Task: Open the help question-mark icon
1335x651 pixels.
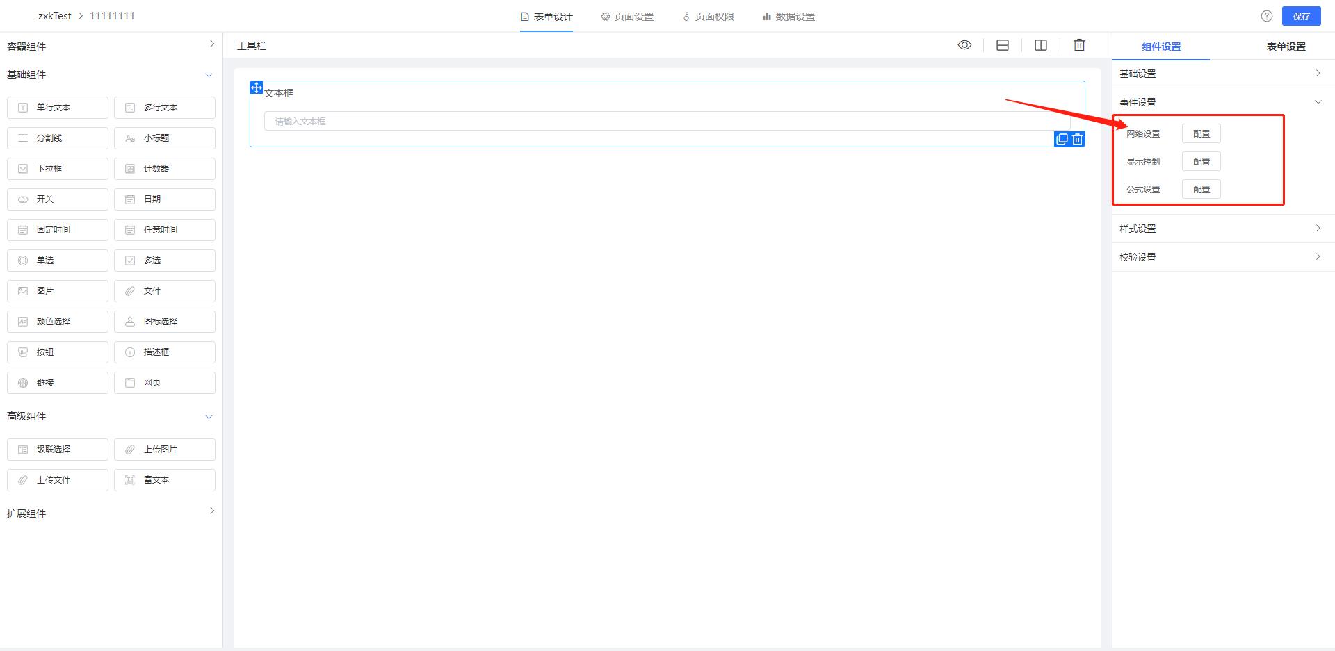Action: [x=1267, y=16]
